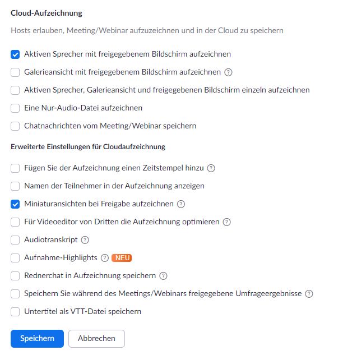Enable Galerieansicht mit freigegebenem Bildschirm aufzeichnen
Viewport: 343px width, 355px height.
(x=15, y=72)
